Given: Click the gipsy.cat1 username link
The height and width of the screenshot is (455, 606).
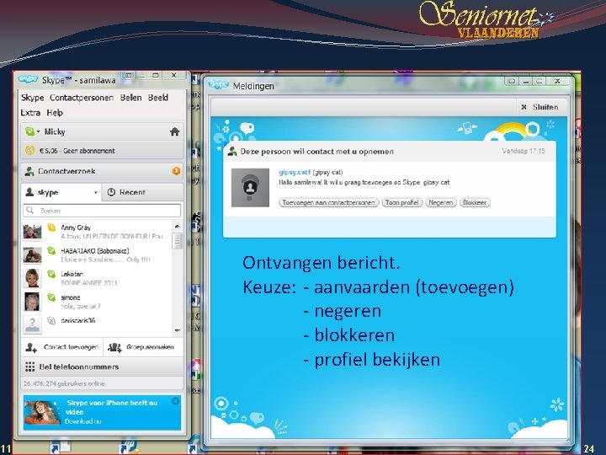Looking at the screenshot, I should 295,172.
